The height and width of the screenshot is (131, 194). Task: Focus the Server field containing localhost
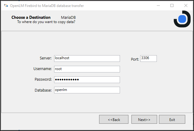(x=87, y=58)
